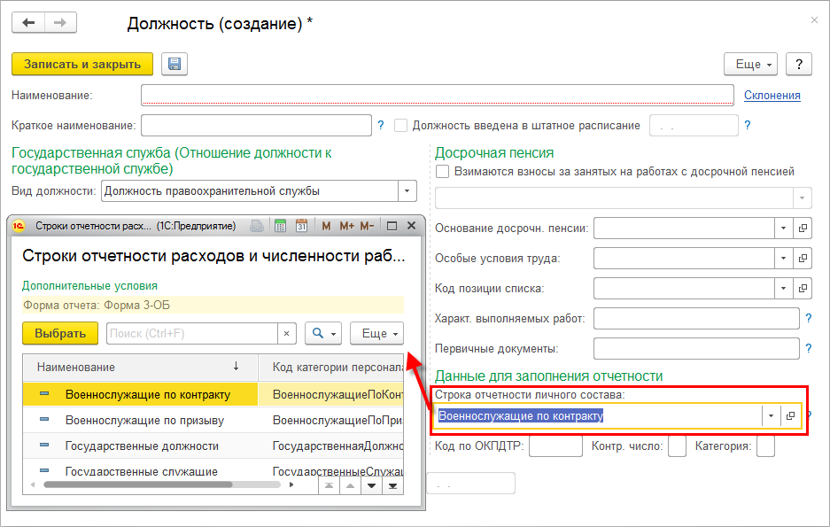
Task: Expand the Вид должности dropdown
Action: [x=407, y=191]
